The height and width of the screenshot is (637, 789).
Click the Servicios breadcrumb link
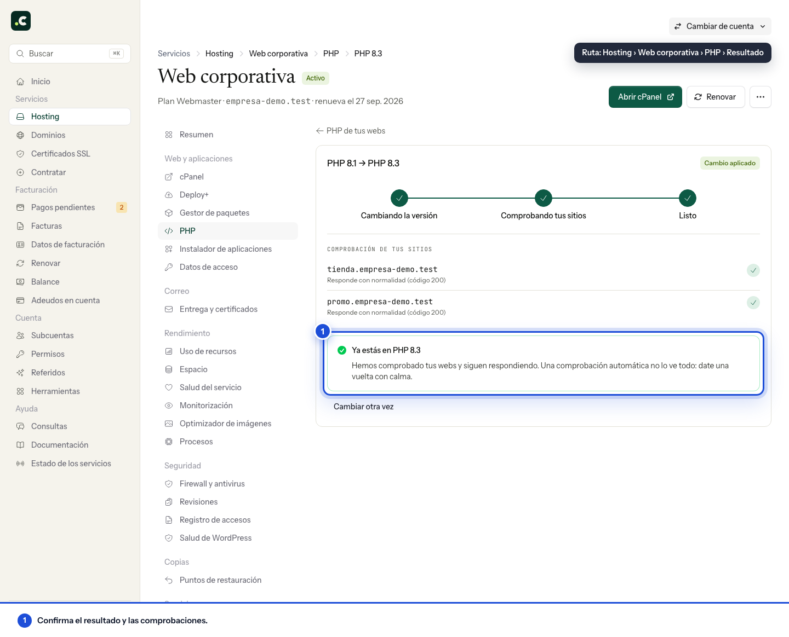(x=174, y=54)
